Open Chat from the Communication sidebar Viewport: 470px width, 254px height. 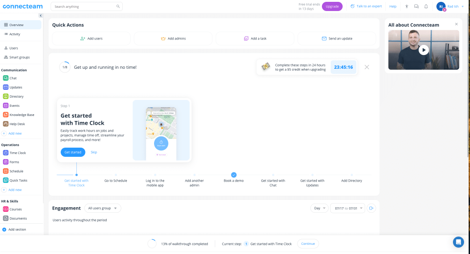(10, 78)
